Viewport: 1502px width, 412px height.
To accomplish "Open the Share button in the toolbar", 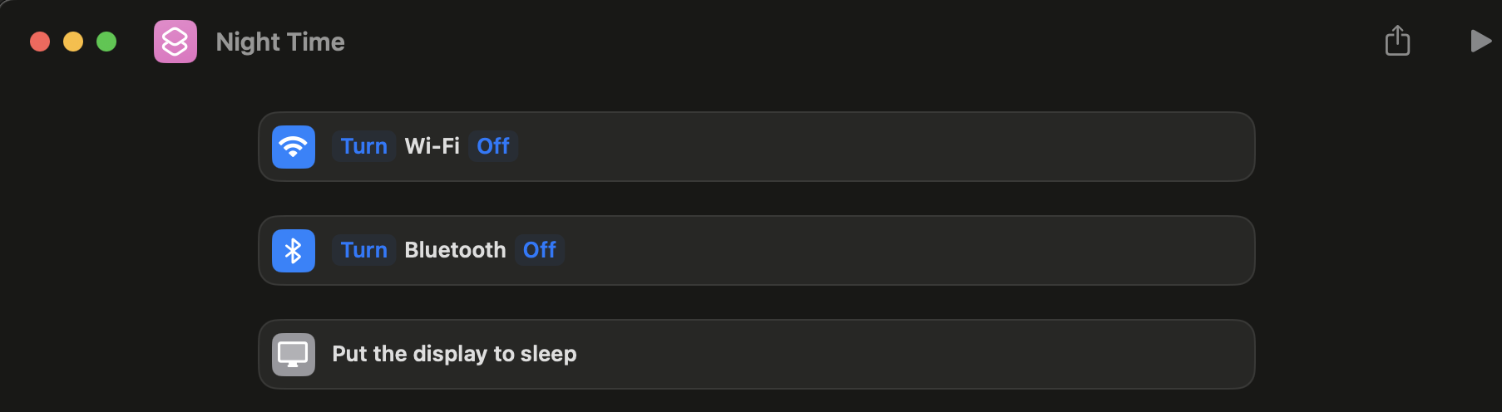I will pos(1397,41).
